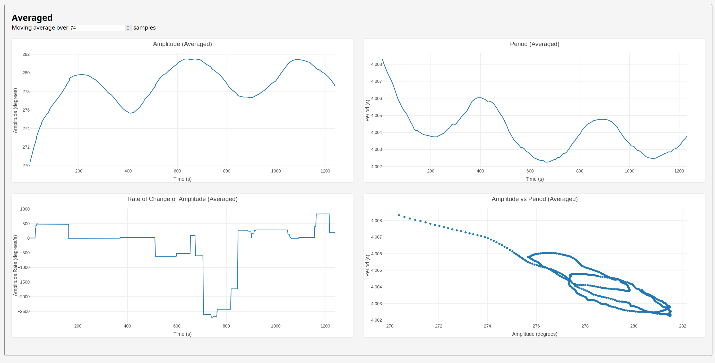715x363 pixels.
Task: Click the −2500 label on rate chart
Action: tap(24, 312)
